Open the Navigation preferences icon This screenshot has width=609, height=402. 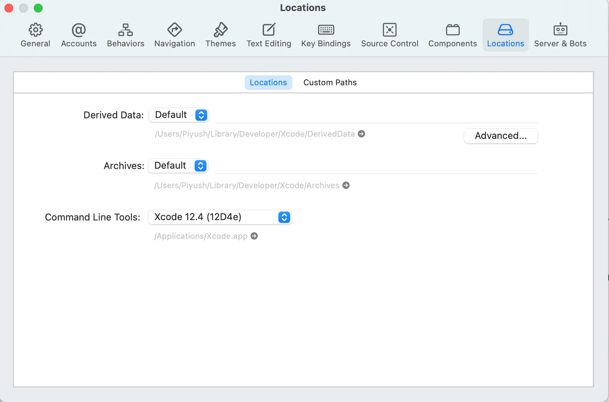174,30
